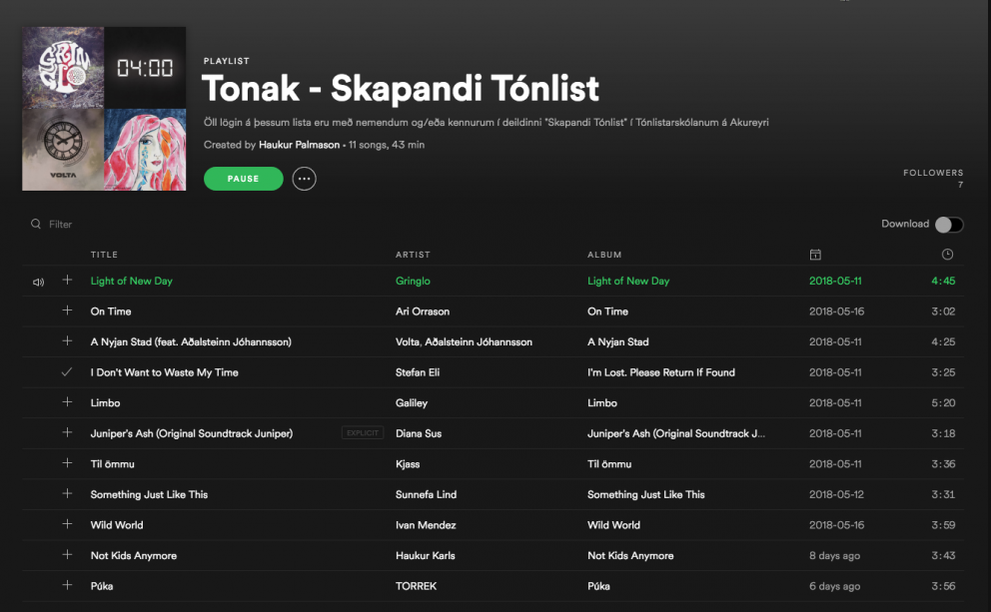The width and height of the screenshot is (991, 612).
Task: Open the "..." more options menu
Action: click(x=304, y=178)
